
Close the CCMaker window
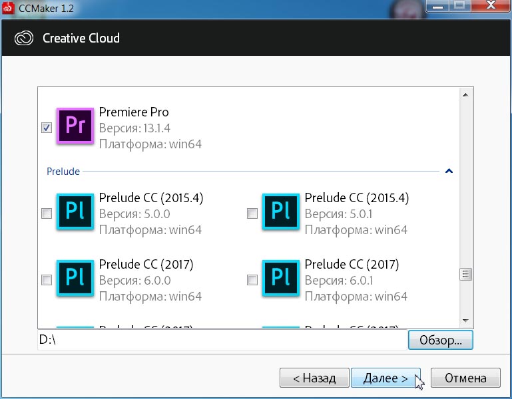pyautogui.click(x=491, y=5)
